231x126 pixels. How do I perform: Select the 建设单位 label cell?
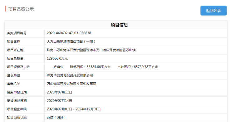(24, 75)
